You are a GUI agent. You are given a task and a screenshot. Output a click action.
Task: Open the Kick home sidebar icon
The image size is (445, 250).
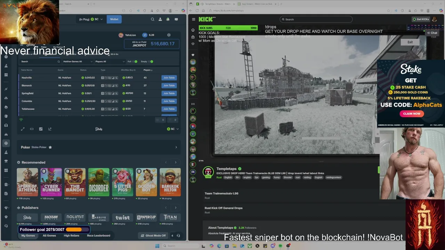193,30
